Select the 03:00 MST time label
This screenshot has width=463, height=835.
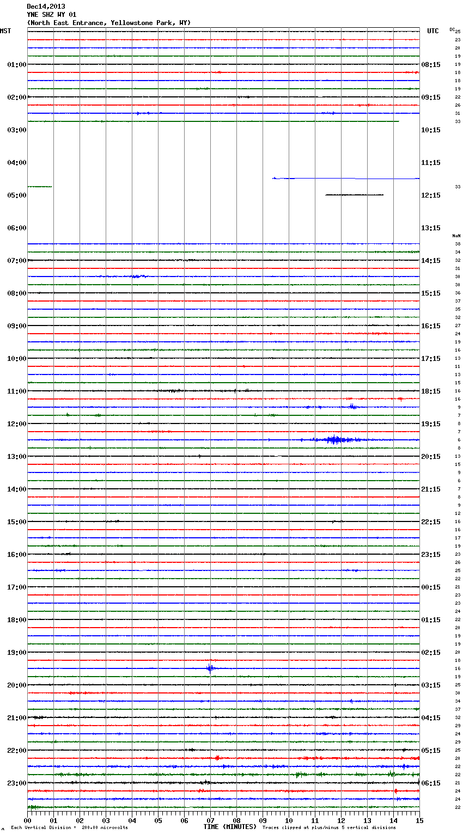coord(17,130)
